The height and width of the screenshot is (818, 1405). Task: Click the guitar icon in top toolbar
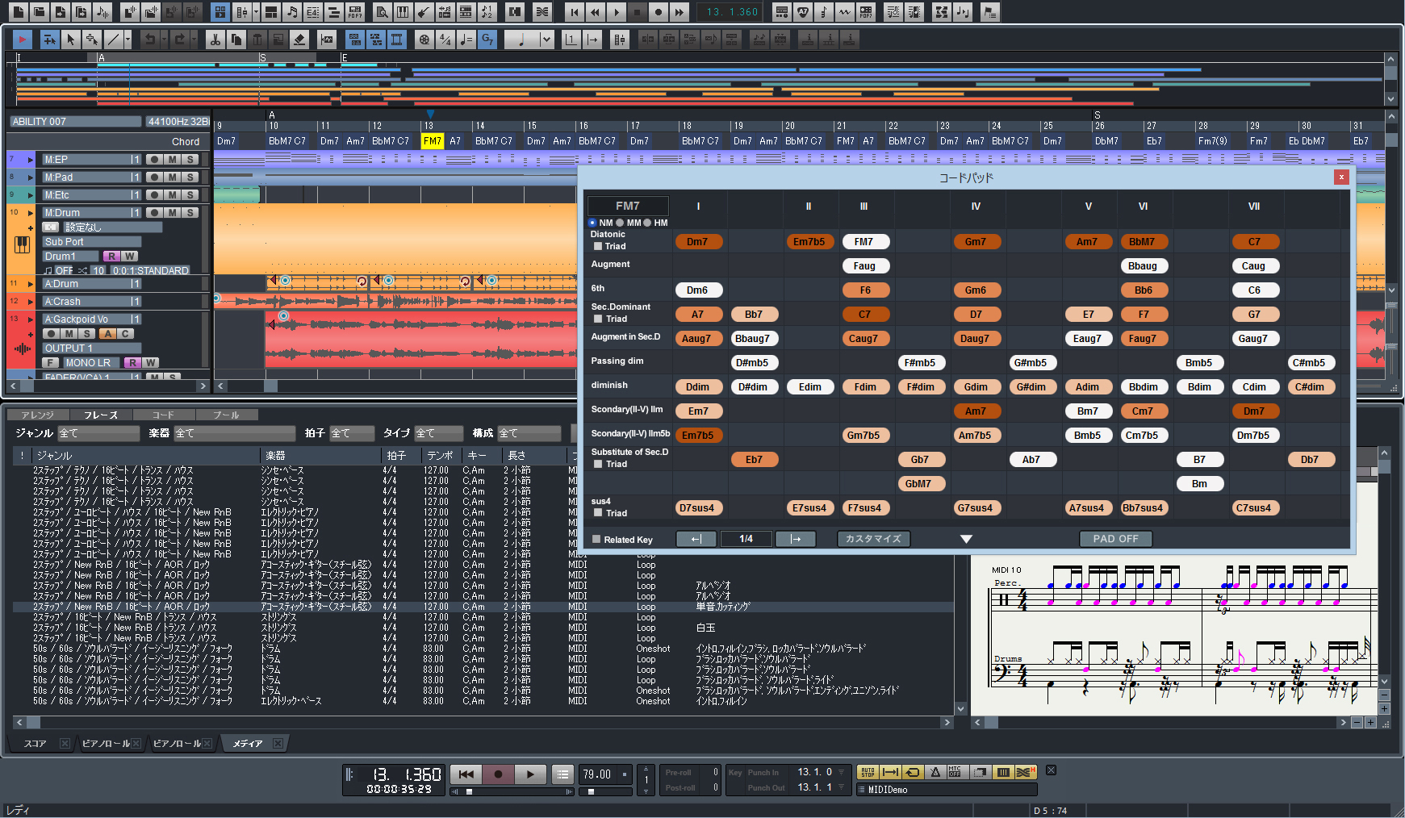point(423,12)
